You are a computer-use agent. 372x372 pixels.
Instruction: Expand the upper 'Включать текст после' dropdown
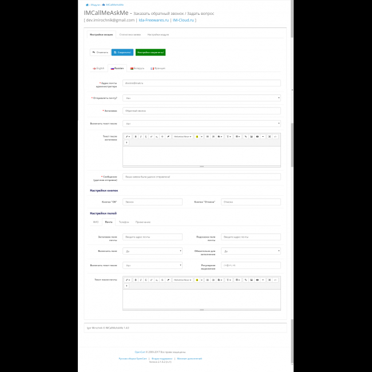click(201, 124)
